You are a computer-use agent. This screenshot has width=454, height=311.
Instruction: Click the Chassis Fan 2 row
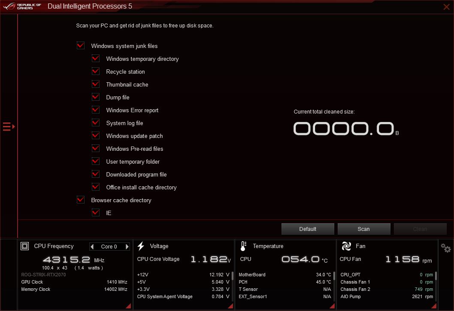pos(387,289)
